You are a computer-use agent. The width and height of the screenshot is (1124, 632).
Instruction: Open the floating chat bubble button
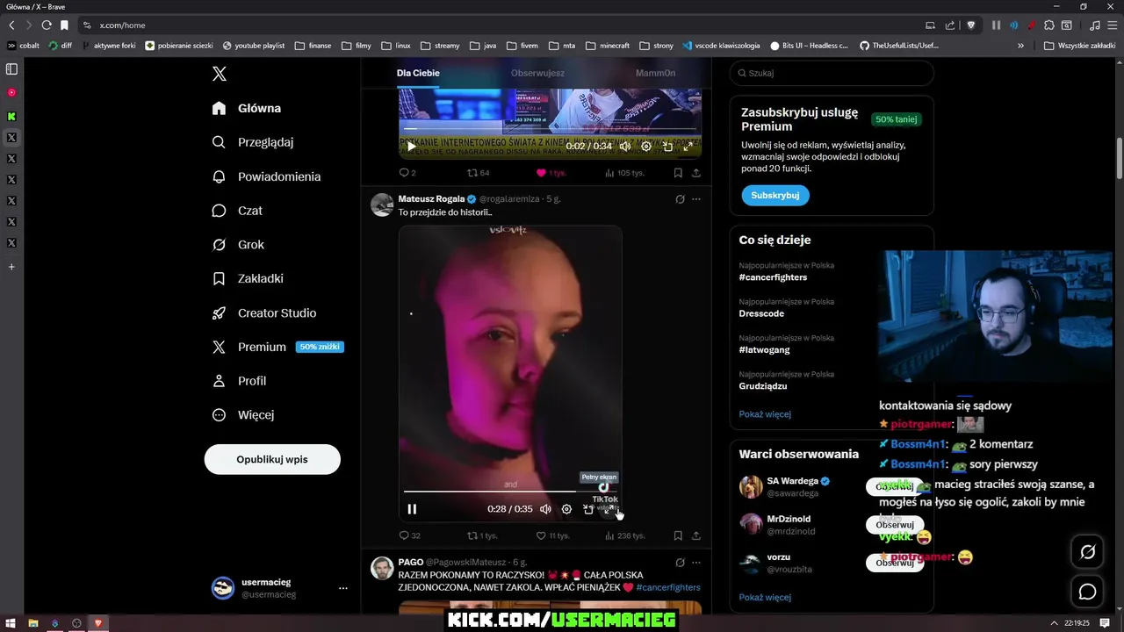coord(1087,592)
